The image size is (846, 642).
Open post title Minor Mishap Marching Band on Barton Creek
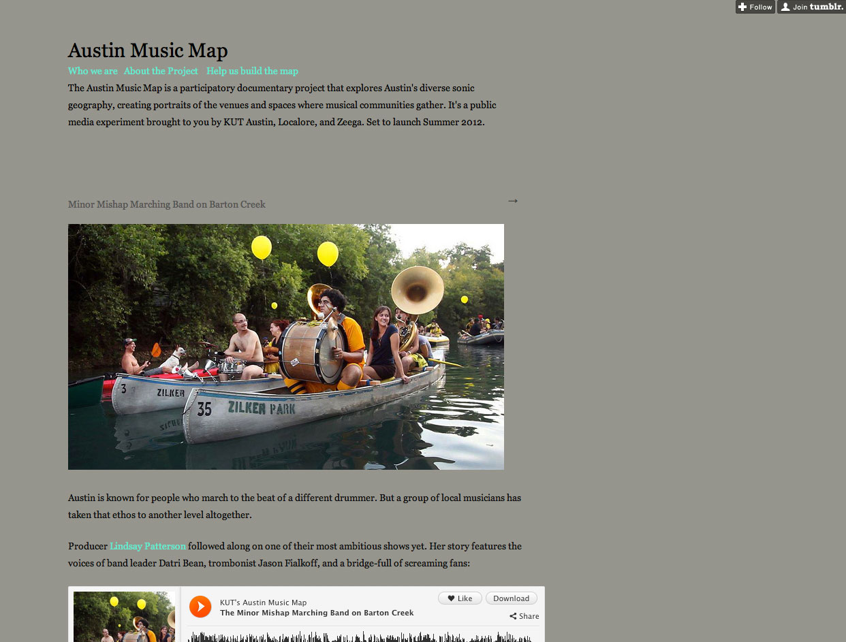click(167, 204)
